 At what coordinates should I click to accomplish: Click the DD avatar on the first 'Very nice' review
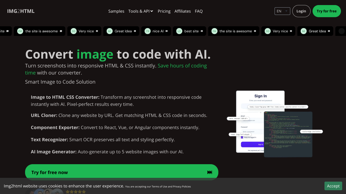[74, 31]
